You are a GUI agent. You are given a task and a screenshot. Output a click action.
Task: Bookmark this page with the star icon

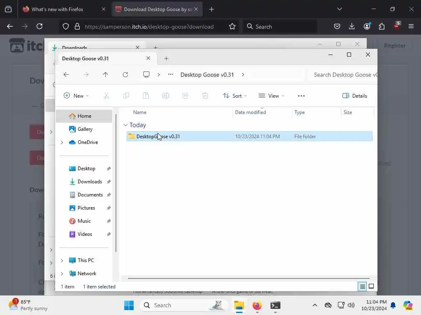click(x=232, y=27)
